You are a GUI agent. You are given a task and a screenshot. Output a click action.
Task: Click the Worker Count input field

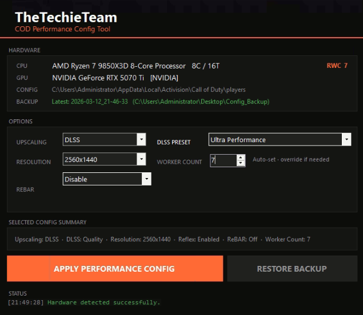click(223, 160)
